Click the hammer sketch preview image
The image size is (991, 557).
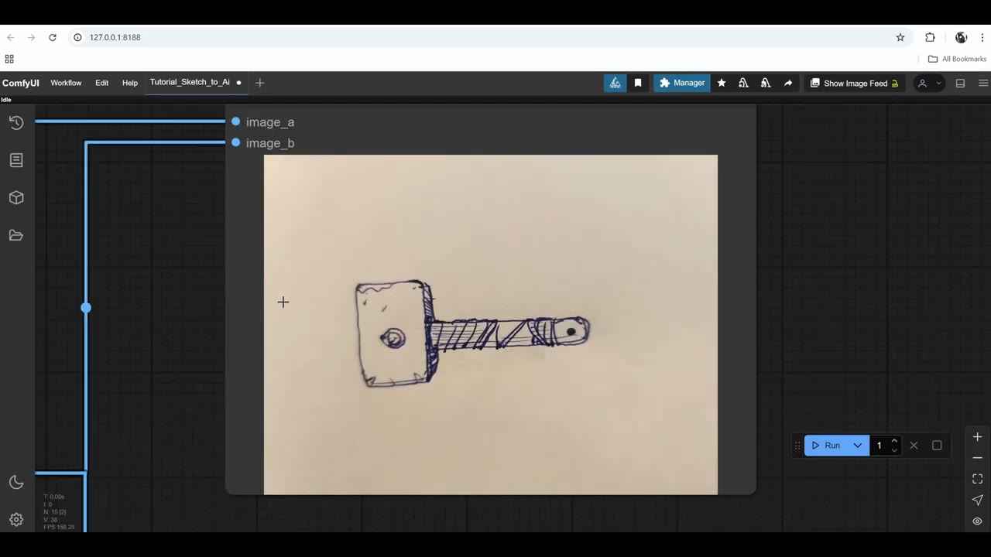tap(491, 325)
